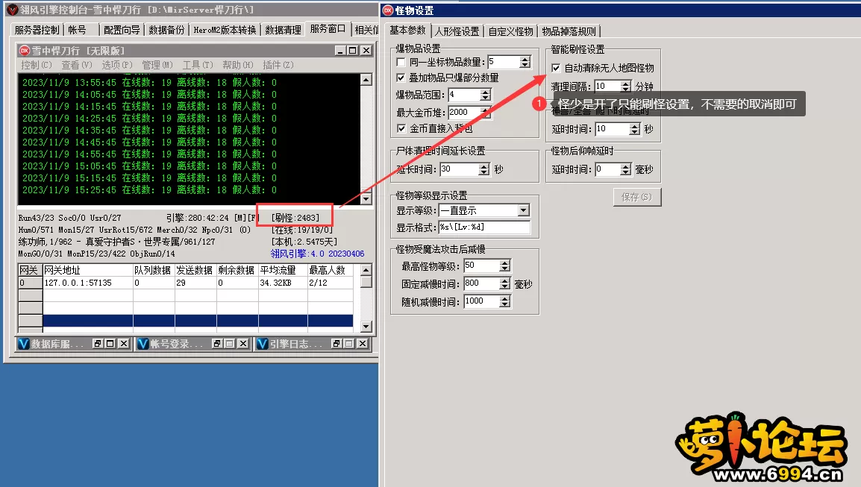
Task: Uncheck 金币直接入背包 checkbox
Action: [x=401, y=128]
